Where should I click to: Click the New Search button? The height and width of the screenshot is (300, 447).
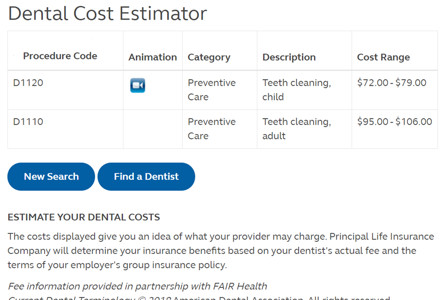51,177
